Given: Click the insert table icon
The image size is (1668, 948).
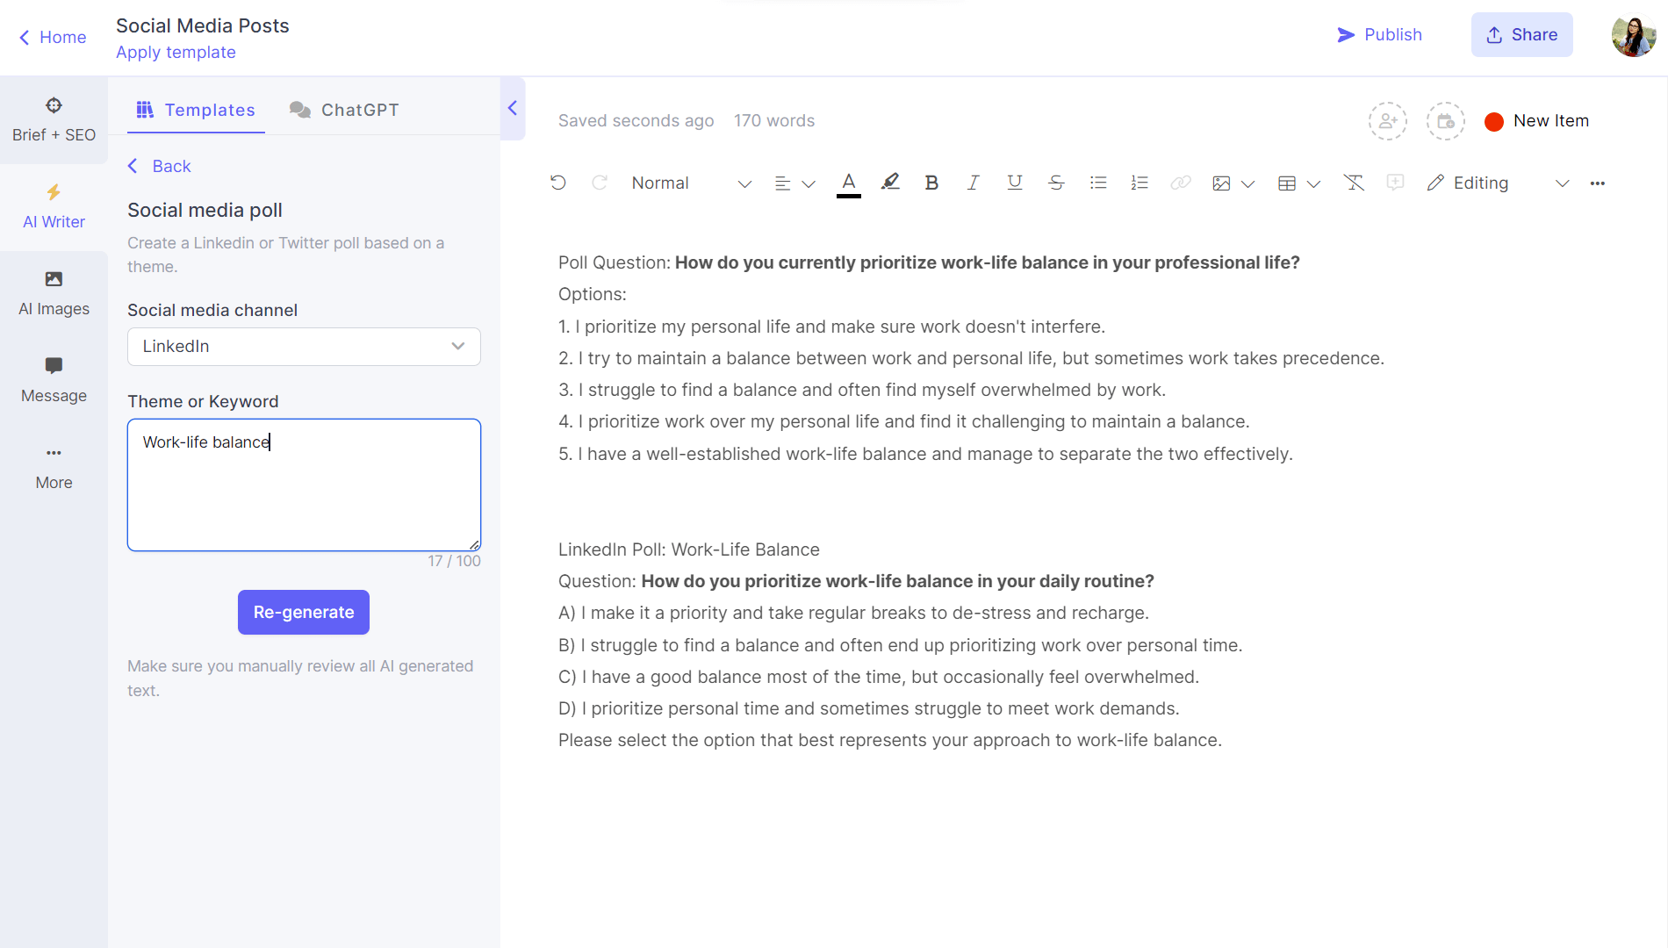Looking at the screenshot, I should pyautogui.click(x=1287, y=183).
